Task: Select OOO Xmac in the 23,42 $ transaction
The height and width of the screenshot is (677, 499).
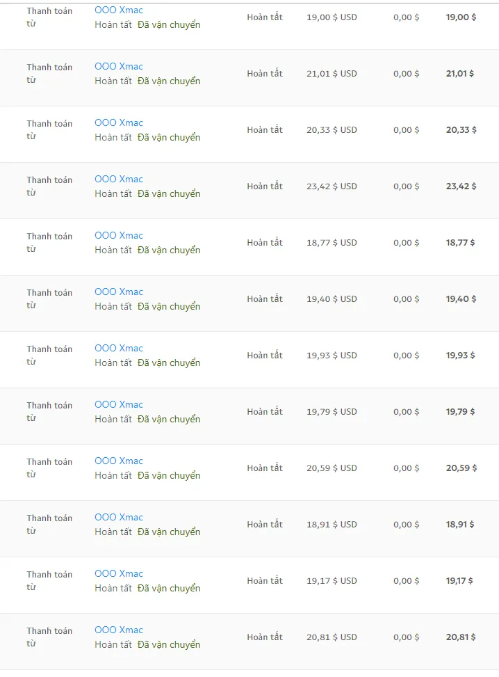Action: (x=119, y=180)
